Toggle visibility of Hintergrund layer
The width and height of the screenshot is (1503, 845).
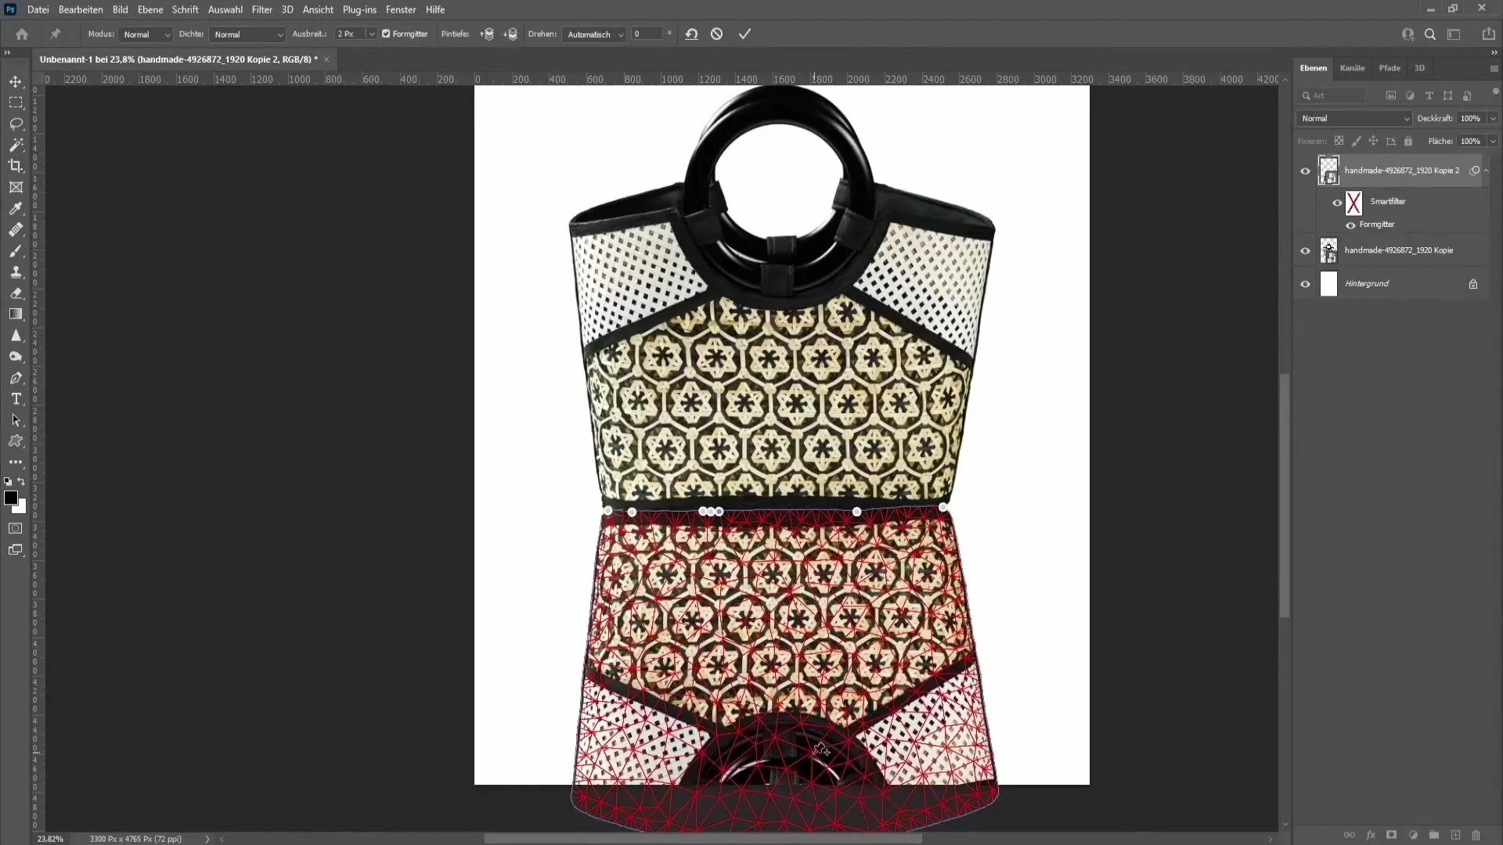1305,282
